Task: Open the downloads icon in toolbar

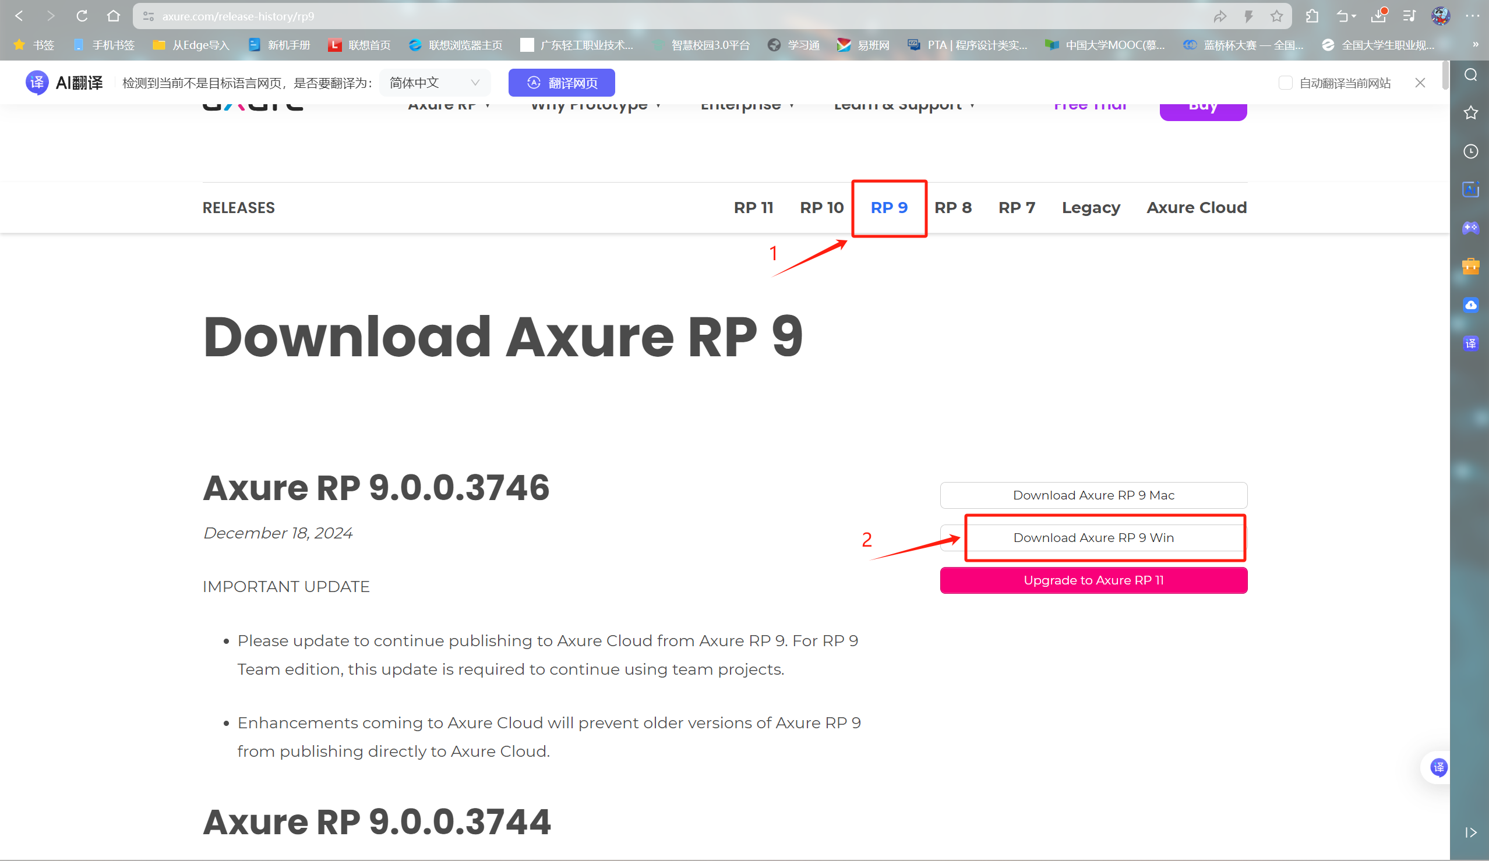Action: 1378,16
